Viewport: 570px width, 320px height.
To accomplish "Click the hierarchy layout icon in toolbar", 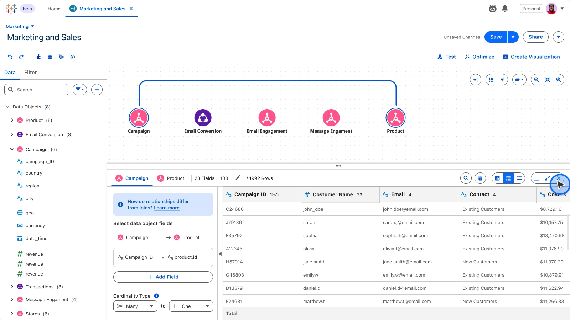I will 61,57.
